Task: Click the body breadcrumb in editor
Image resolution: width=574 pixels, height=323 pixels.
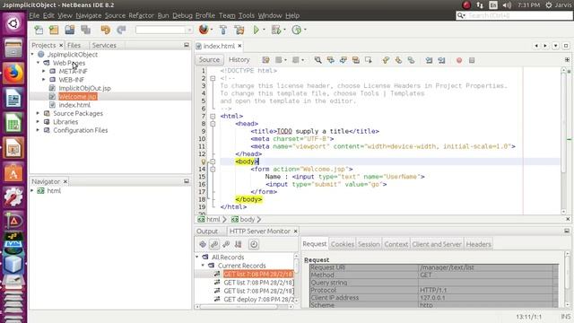Action: pyautogui.click(x=248, y=219)
